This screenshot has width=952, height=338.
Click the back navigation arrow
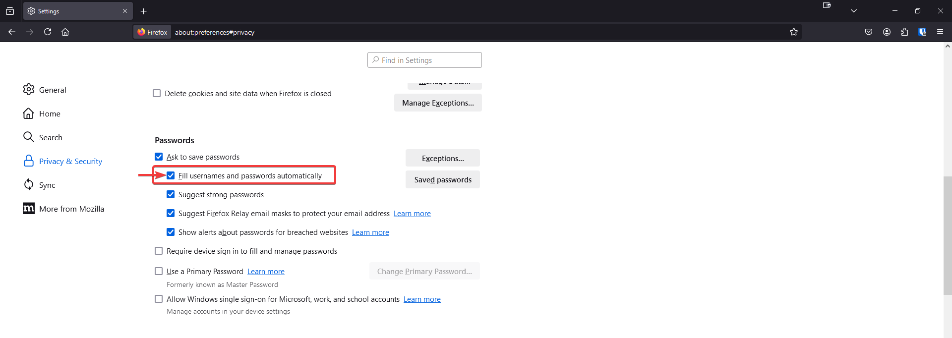click(x=12, y=32)
